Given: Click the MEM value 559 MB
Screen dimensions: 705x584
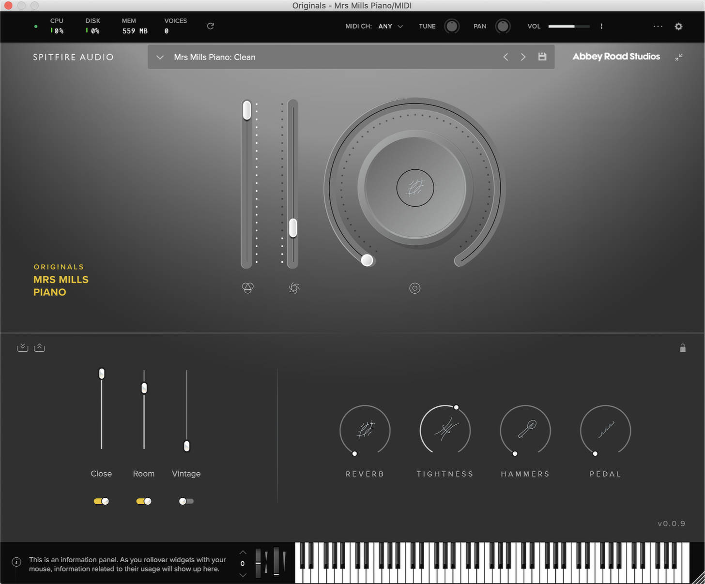Looking at the screenshot, I should [x=135, y=31].
